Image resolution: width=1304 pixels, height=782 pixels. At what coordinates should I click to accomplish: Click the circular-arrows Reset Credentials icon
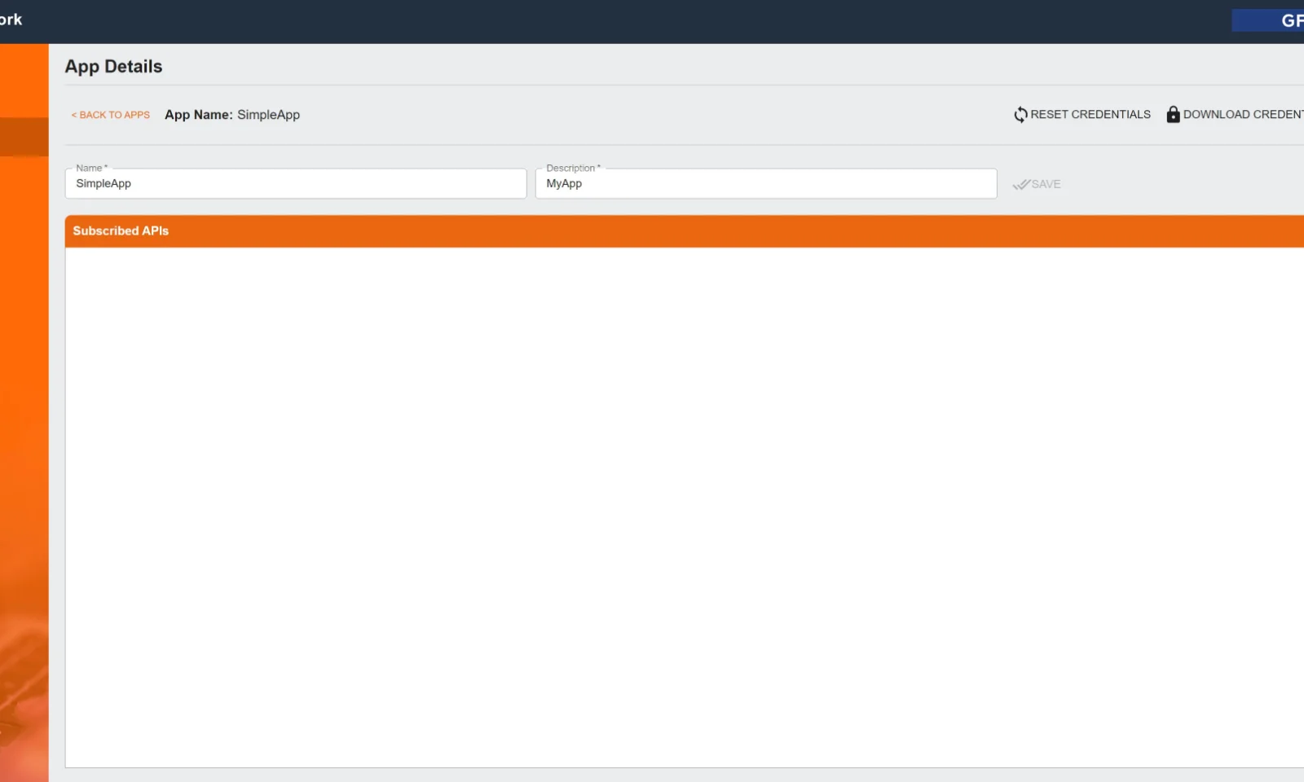tap(1020, 114)
